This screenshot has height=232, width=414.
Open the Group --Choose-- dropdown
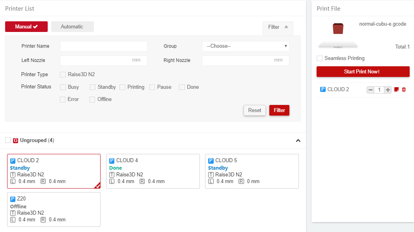(x=245, y=46)
